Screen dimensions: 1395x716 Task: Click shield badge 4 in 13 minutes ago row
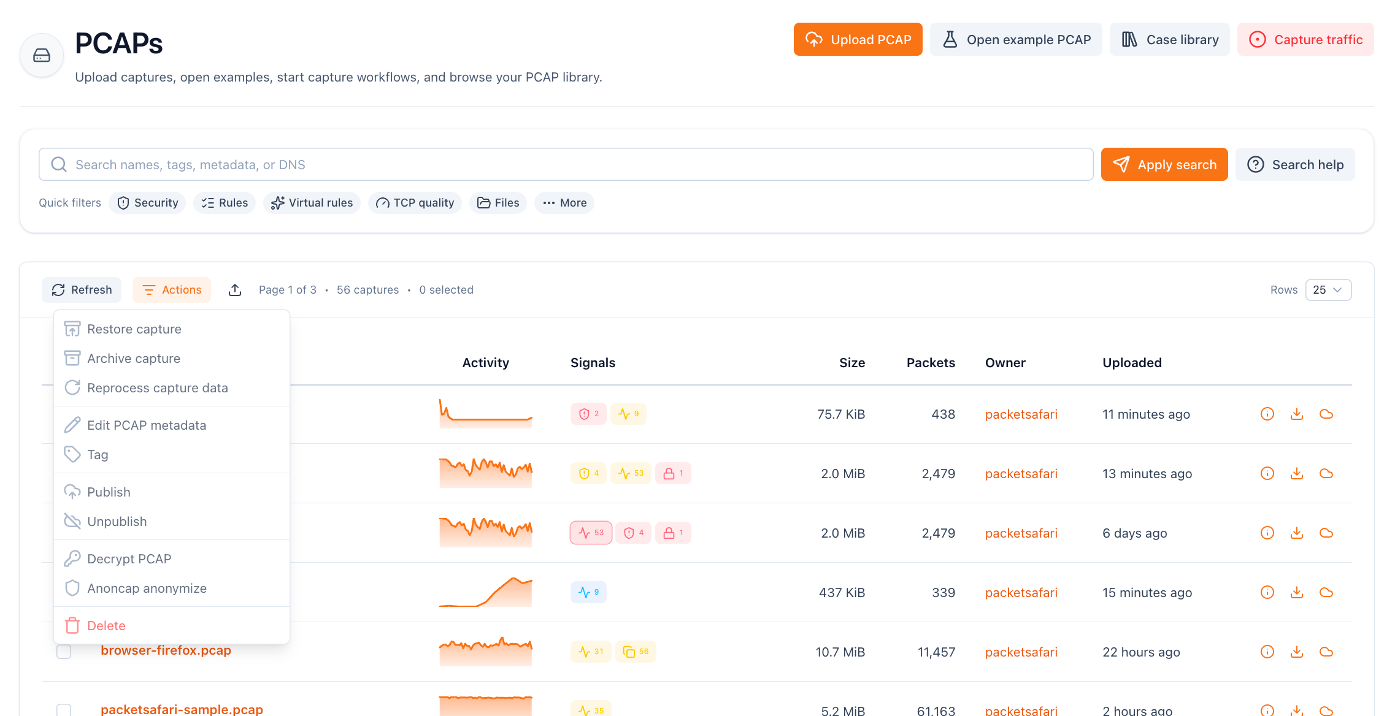588,473
